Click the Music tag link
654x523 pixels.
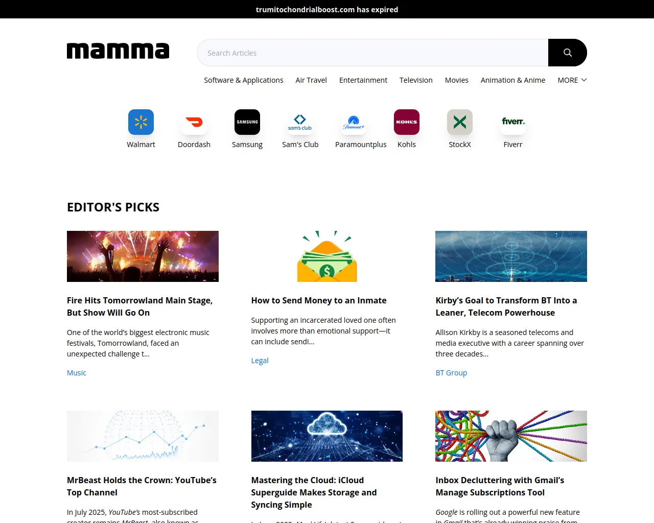pyautogui.click(x=77, y=373)
